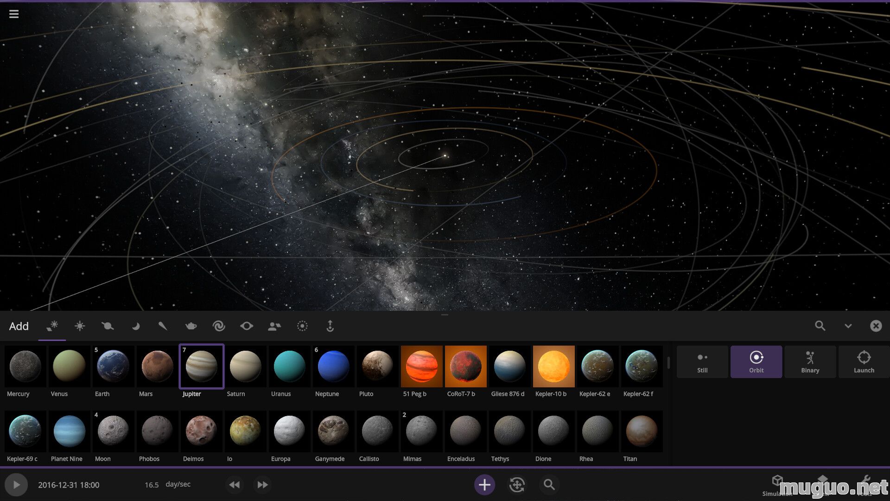
Task: Select the teapot objects category icon
Action: pos(191,326)
